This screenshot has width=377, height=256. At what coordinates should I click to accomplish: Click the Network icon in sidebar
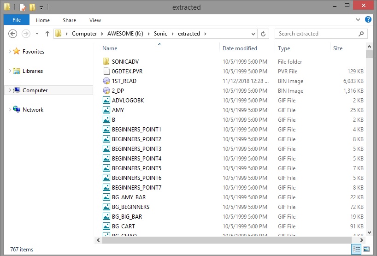tap(16, 109)
